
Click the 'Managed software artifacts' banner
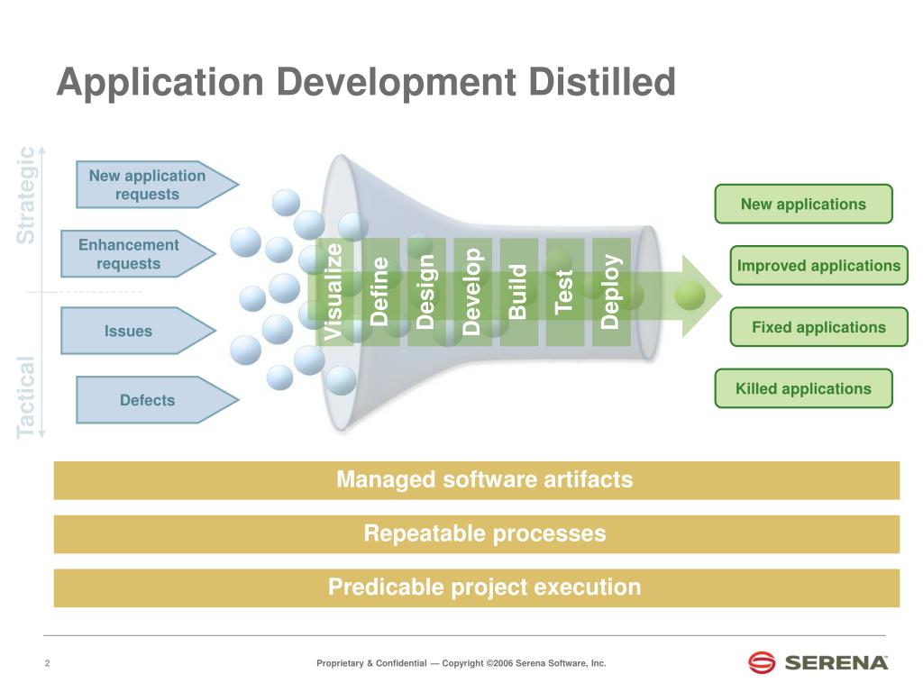click(x=477, y=480)
